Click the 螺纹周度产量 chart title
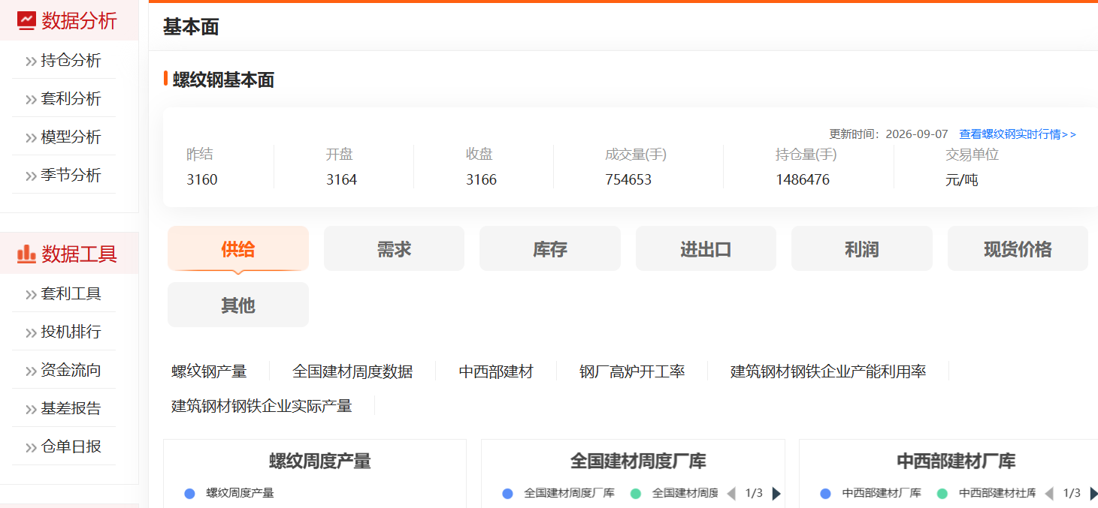This screenshot has width=1098, height=508. pyautogui.click(x=320, y=461)
